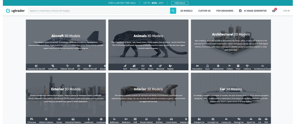The height and width of the screenshot is (124, 296).
Task: Go to the cgtrader home logo
Action: pyautogui.click(x=15, y=11)
